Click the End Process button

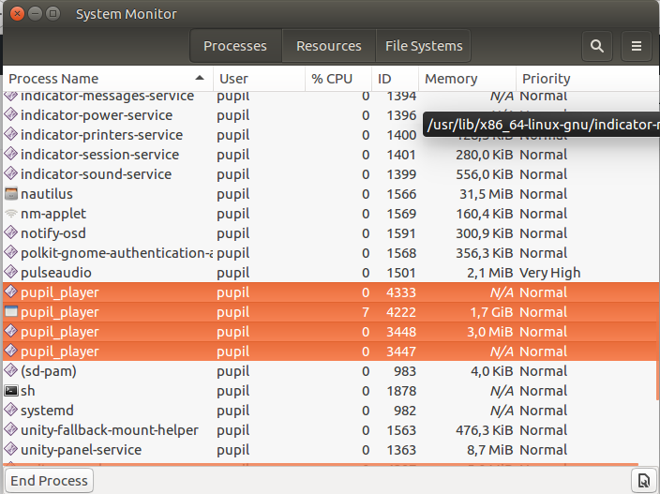click(x=50, y=481)
